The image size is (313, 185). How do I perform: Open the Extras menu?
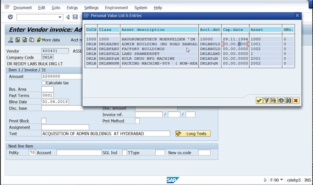72,8
